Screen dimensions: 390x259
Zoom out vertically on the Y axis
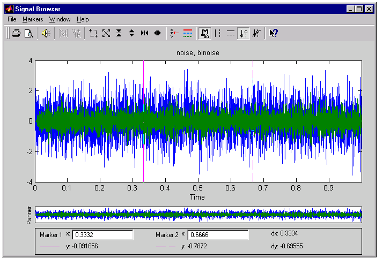tap(131, 33)
